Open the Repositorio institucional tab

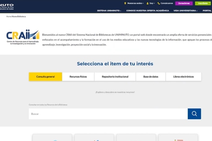(115, 77)
